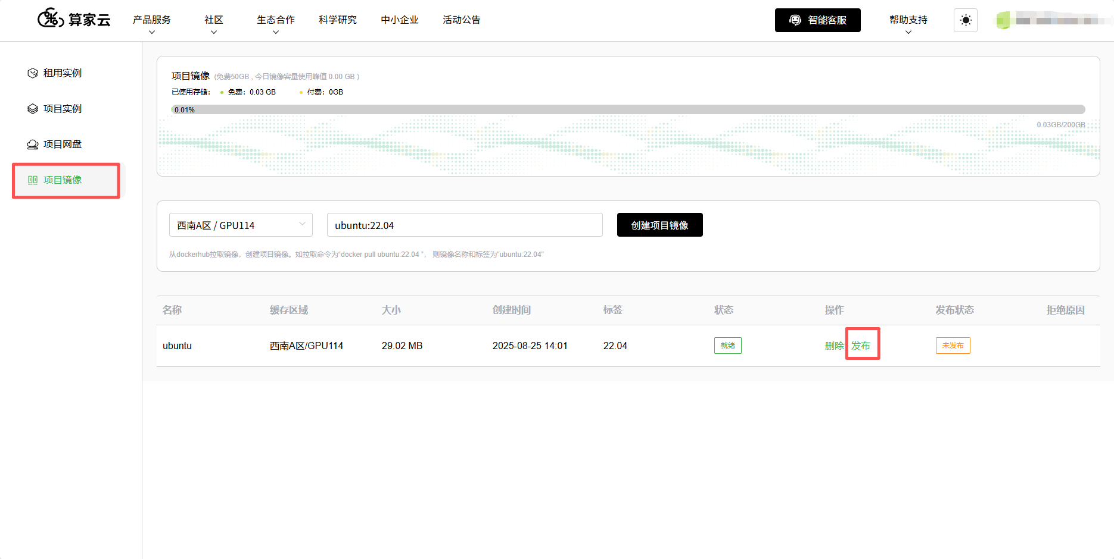
Task: Click the 项目镜像 sidebar icon
Action: 33,180
